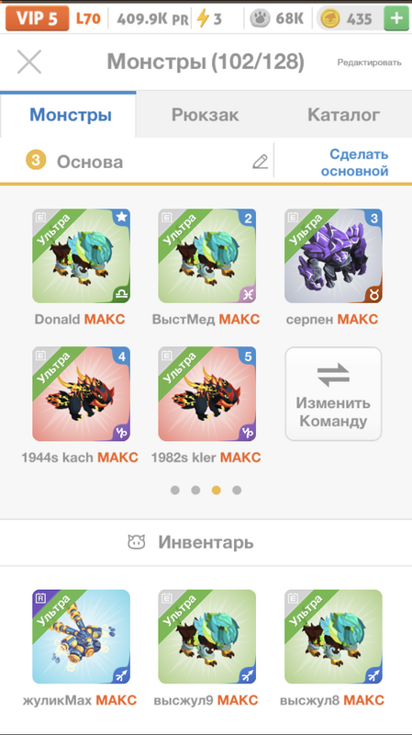Open the Каталог tab
Screen dimensions: 412x735
(343, 115)
